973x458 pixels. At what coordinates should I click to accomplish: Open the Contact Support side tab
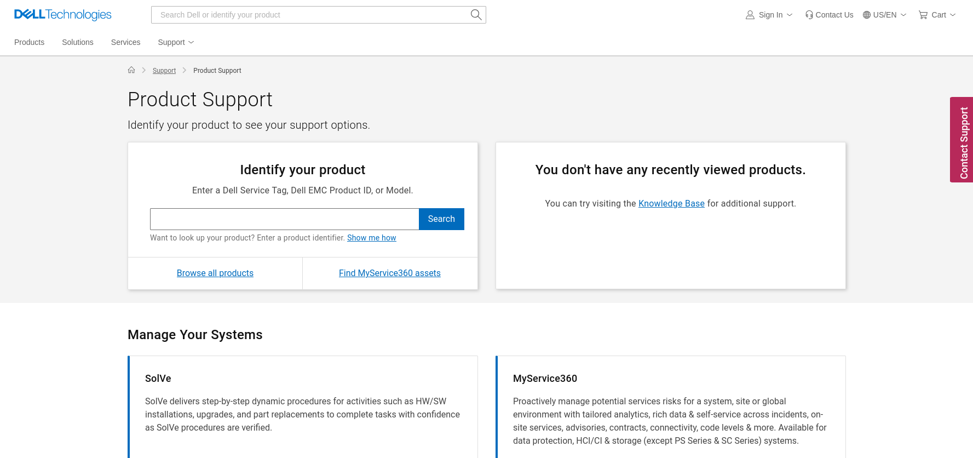pyautogui.click(x=962, y=140)
